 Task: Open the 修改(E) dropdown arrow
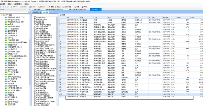pyautogui.click(x=28, y=7)
